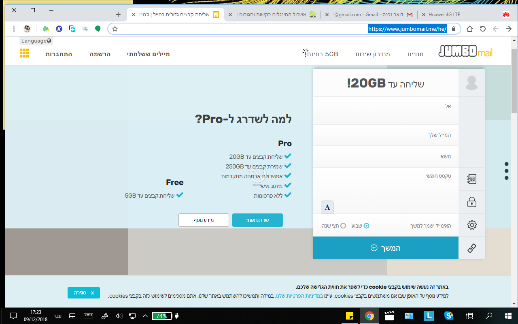Open the settings gear icon in sidebar

pyautogui.click(x=471, y=225)
